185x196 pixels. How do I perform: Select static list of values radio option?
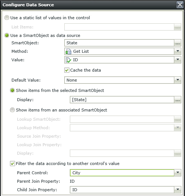[x=7, y=18]
